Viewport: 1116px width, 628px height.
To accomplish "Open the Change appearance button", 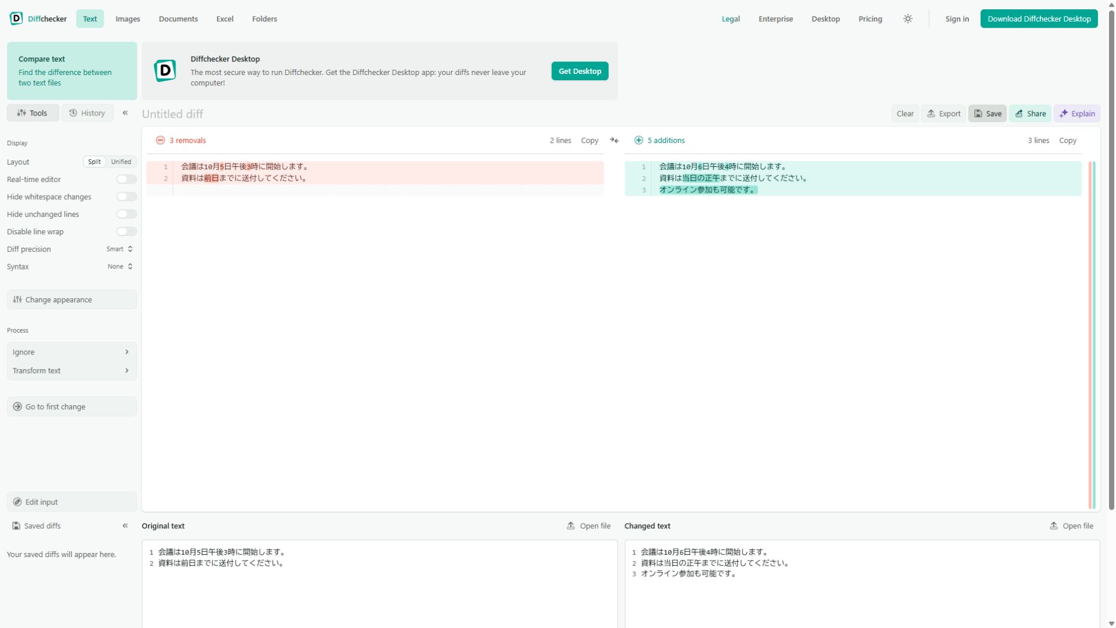I will point(72,299).
